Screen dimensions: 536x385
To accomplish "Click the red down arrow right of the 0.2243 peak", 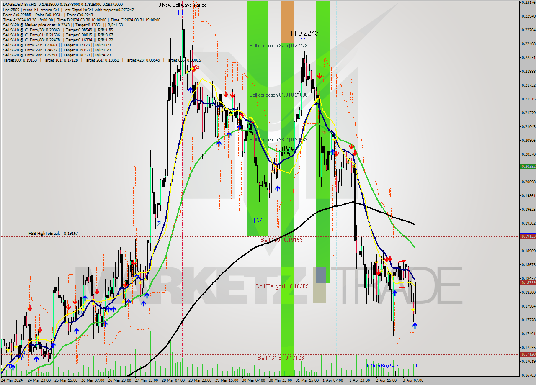I will pyautogui.click(x=320, y=76).
